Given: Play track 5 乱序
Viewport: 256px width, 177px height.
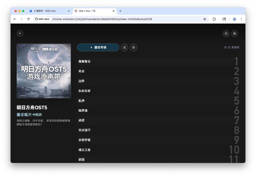Looking at the screenshot, I should [x=158, y=101].
